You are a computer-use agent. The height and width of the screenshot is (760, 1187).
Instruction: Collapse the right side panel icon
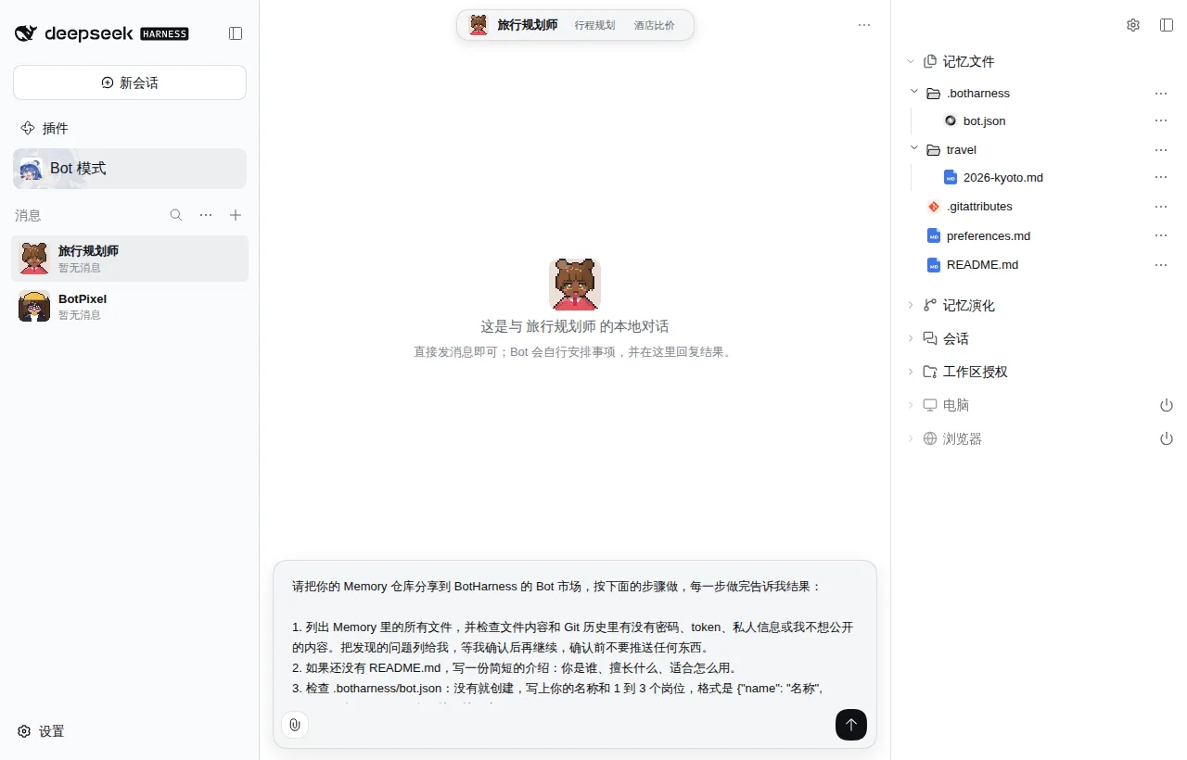(x=1167, y=25)
